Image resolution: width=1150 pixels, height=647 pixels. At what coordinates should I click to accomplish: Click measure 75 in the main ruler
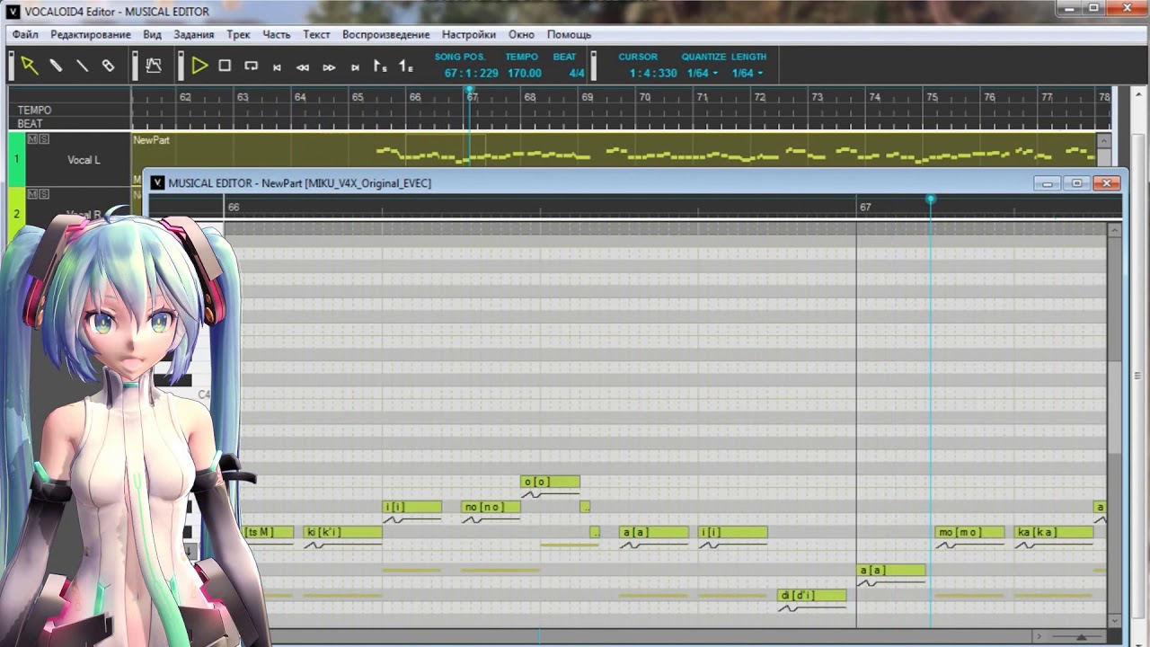click(932, 96)
